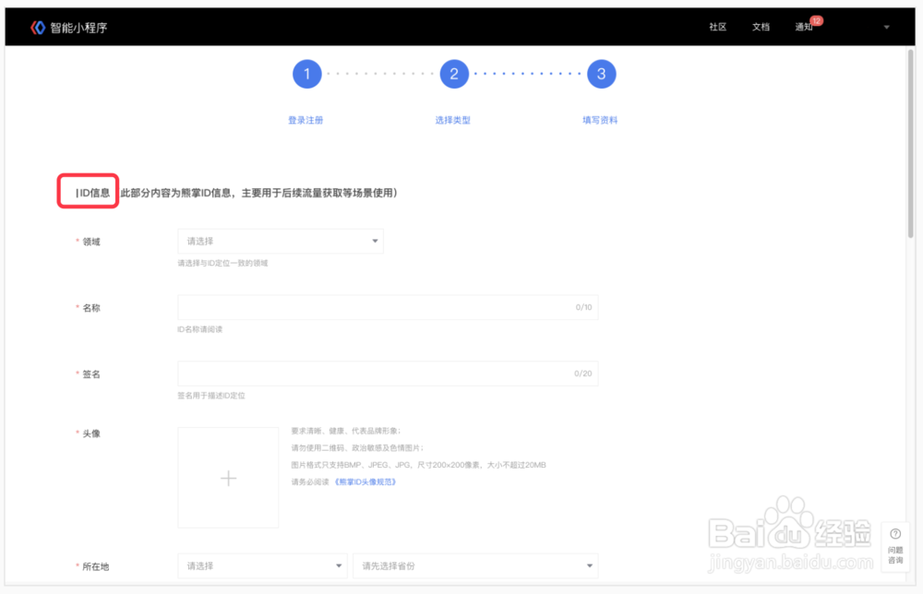The image size is (923, 594).
Task: Click the 签名 input field
Action: pyautogui.click(x=388, y=374)
